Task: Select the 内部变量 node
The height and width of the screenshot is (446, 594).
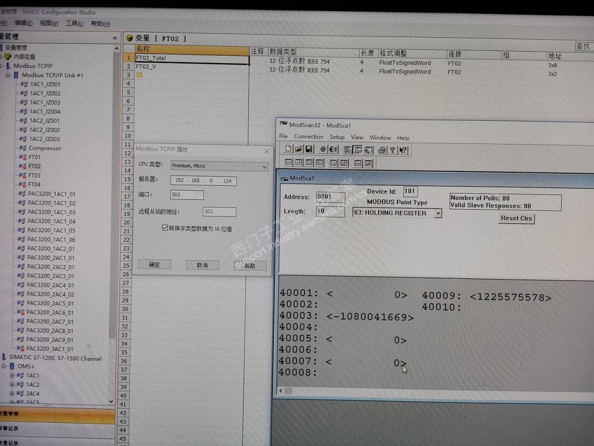Action: tap(24, 57)
